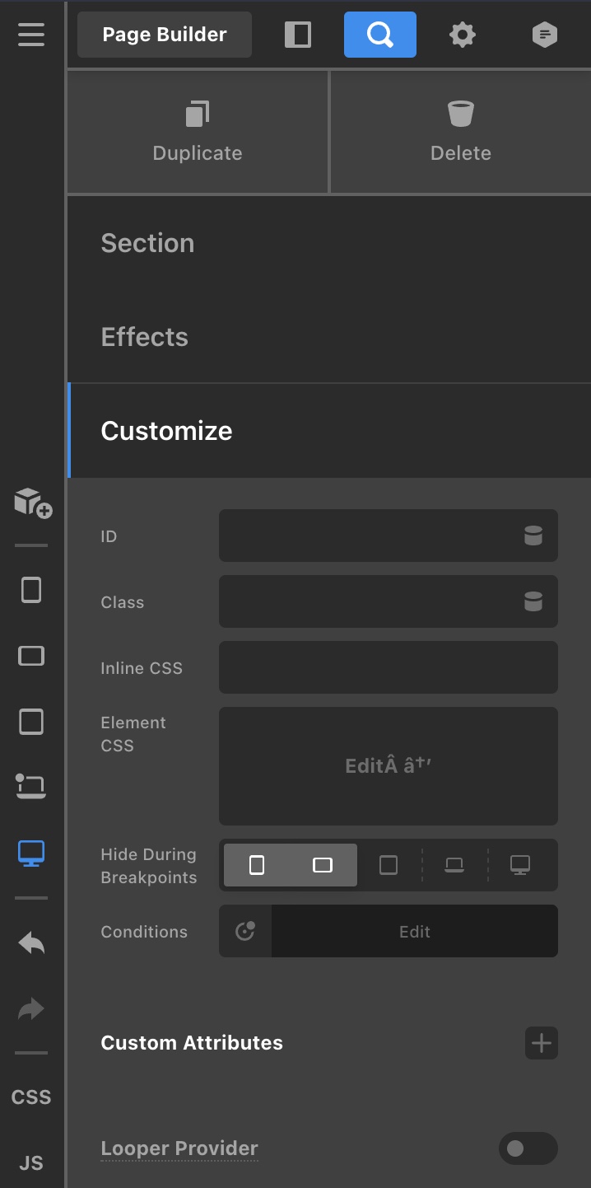Screen dimensions: 591x1188
Task: Switch to desktop monitor preview in sidebar
Action: (x=31, y=854)
